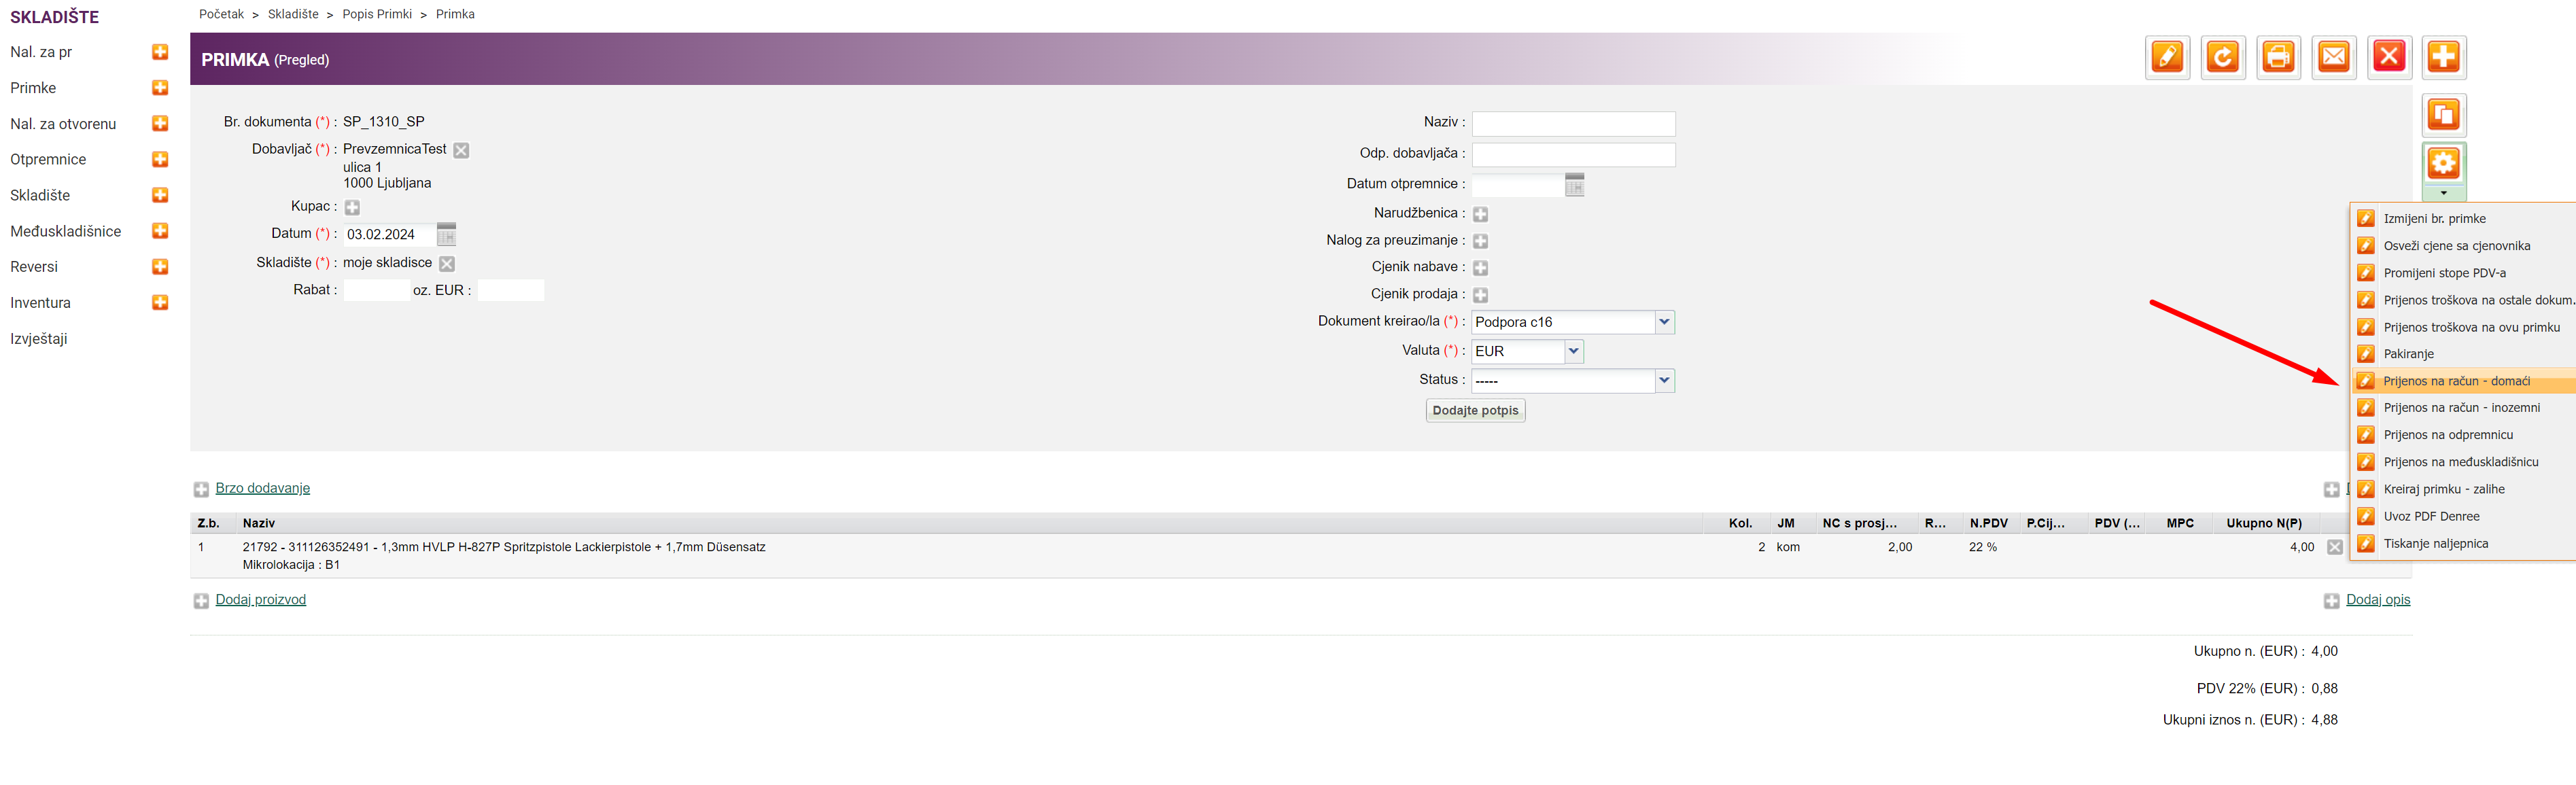Open the Dokument kreirao/la dropdown
Screen dimensions: 2576x785
coord(1663,322)
